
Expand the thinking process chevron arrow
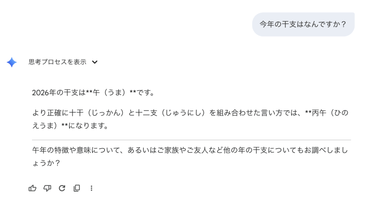coord(95,62)
